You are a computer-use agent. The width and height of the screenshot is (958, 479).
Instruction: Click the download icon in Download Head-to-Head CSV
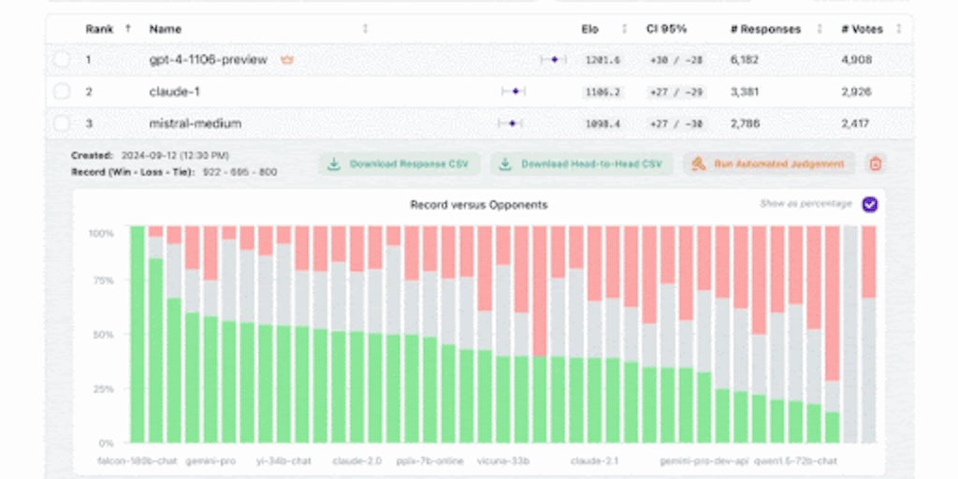pyautogui.click(x=505, y=164)
